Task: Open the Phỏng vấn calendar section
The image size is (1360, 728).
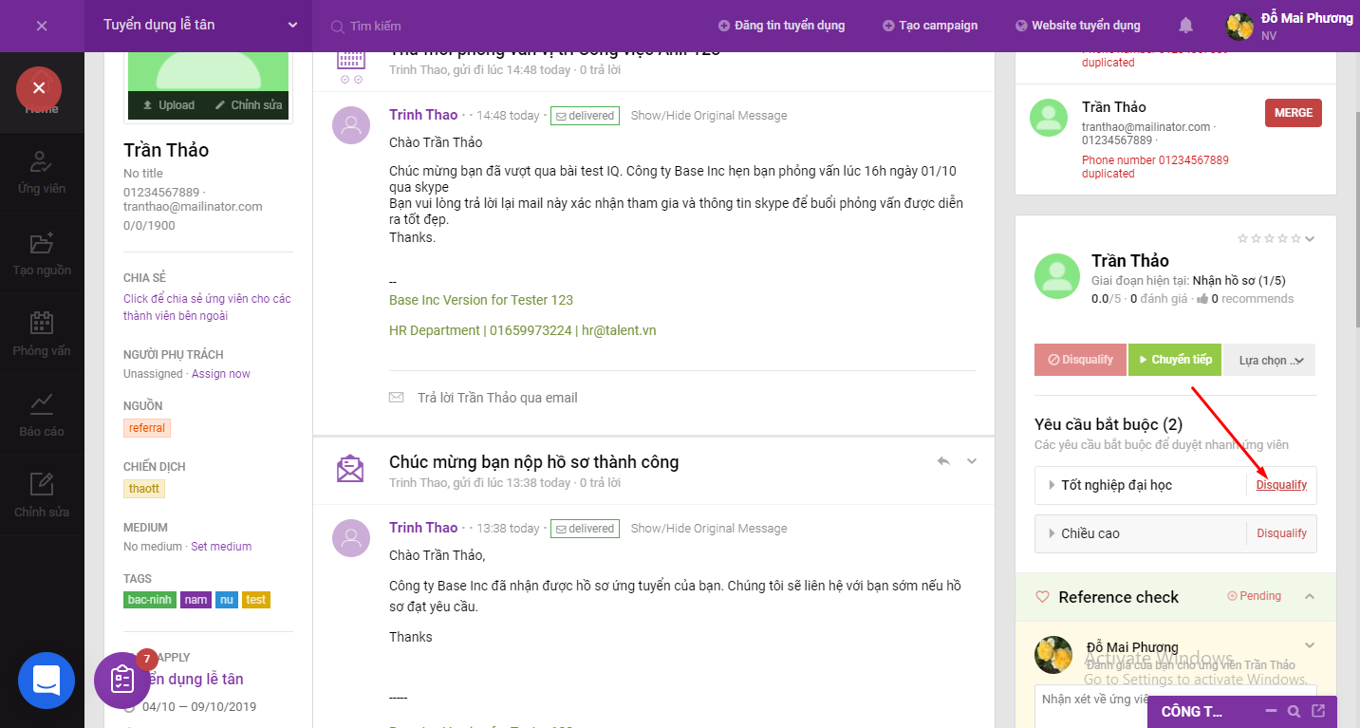Action: coord(42,334)
